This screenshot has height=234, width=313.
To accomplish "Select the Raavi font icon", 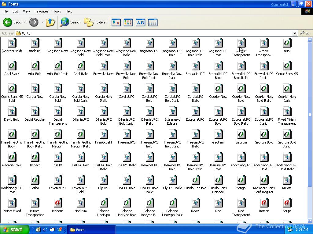I will [195, 206].
